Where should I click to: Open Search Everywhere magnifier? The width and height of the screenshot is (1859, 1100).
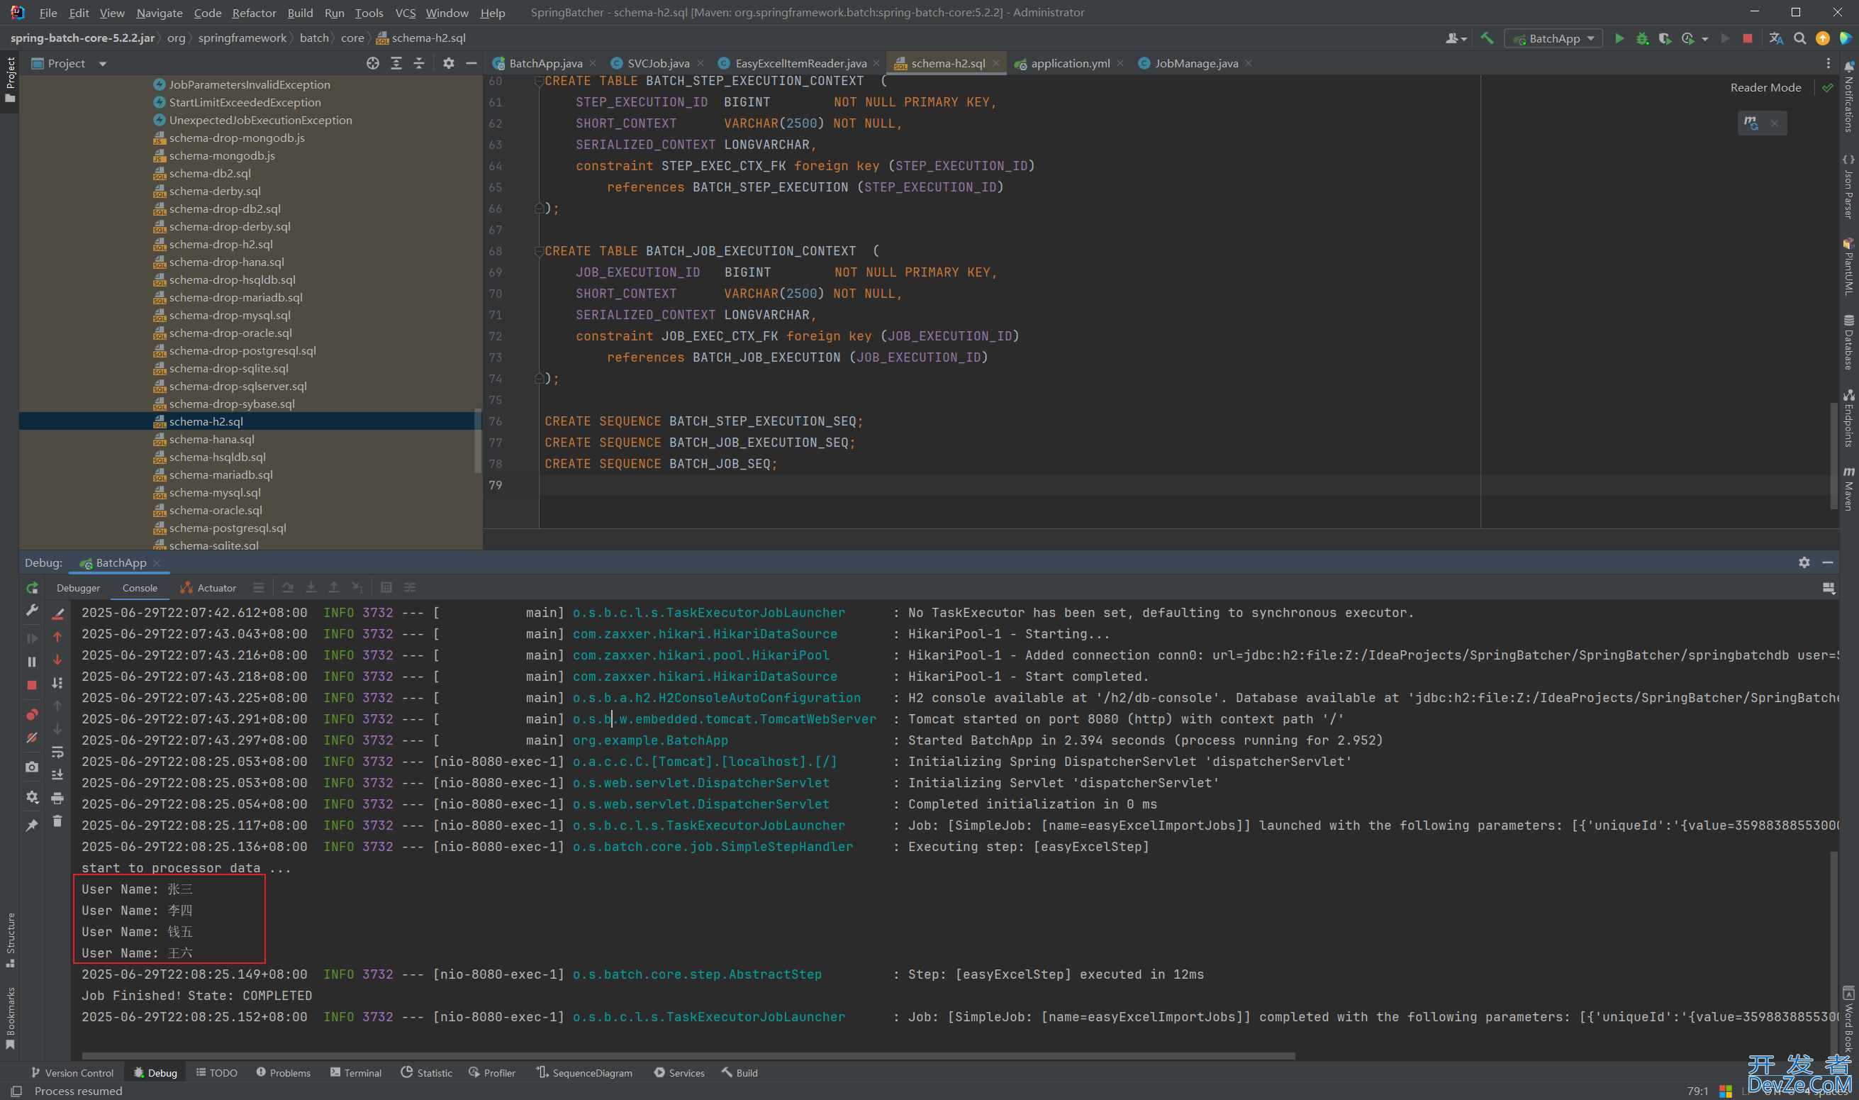[x=1799, y=38]
